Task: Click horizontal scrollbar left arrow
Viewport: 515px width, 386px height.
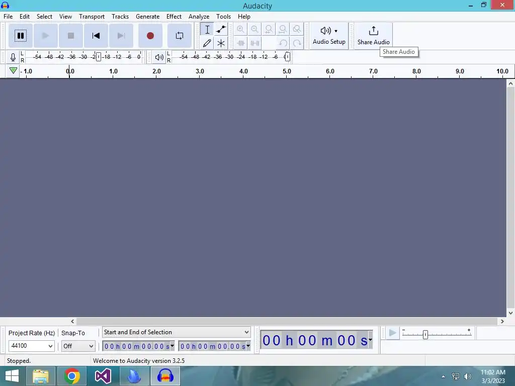Action: [72, 321]
